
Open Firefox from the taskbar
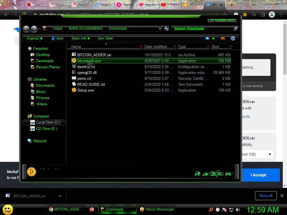(92, 209)
